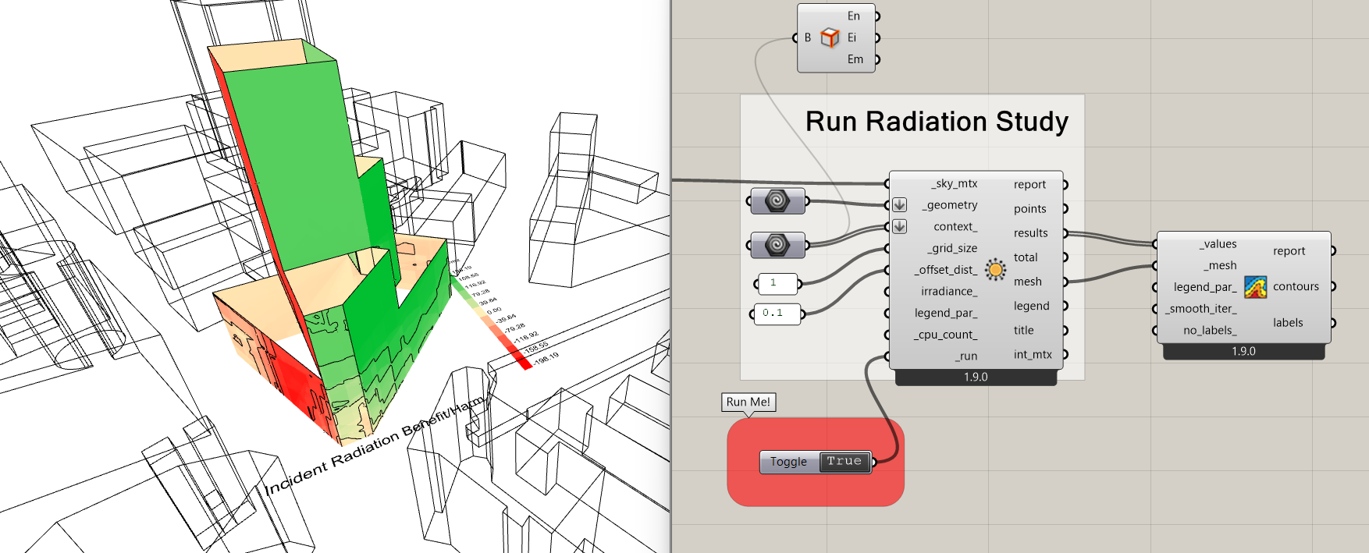This screenshot has width=1369, height=553.
Task: Click the results output of the radiation component
Action: (1030, 233)
